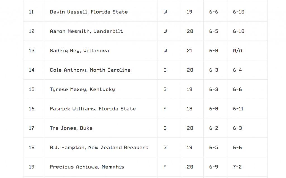Click rank number 19 cell
Screen dimensions: 286x178
coord(34,167)
